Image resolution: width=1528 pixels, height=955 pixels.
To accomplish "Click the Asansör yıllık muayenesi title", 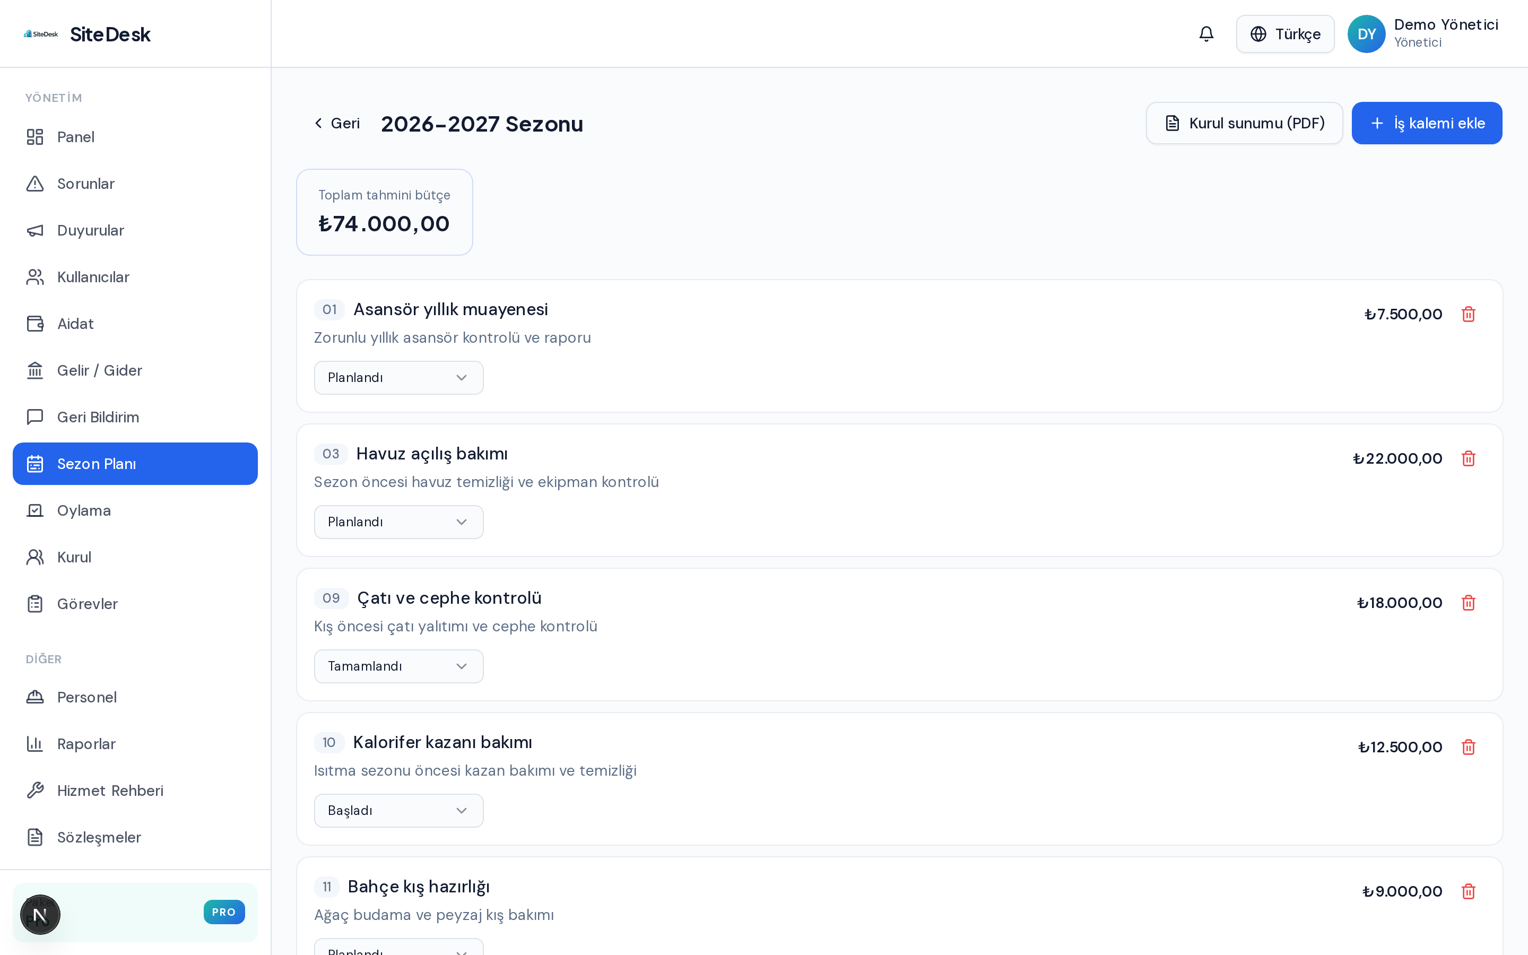I will pos(450,309).
